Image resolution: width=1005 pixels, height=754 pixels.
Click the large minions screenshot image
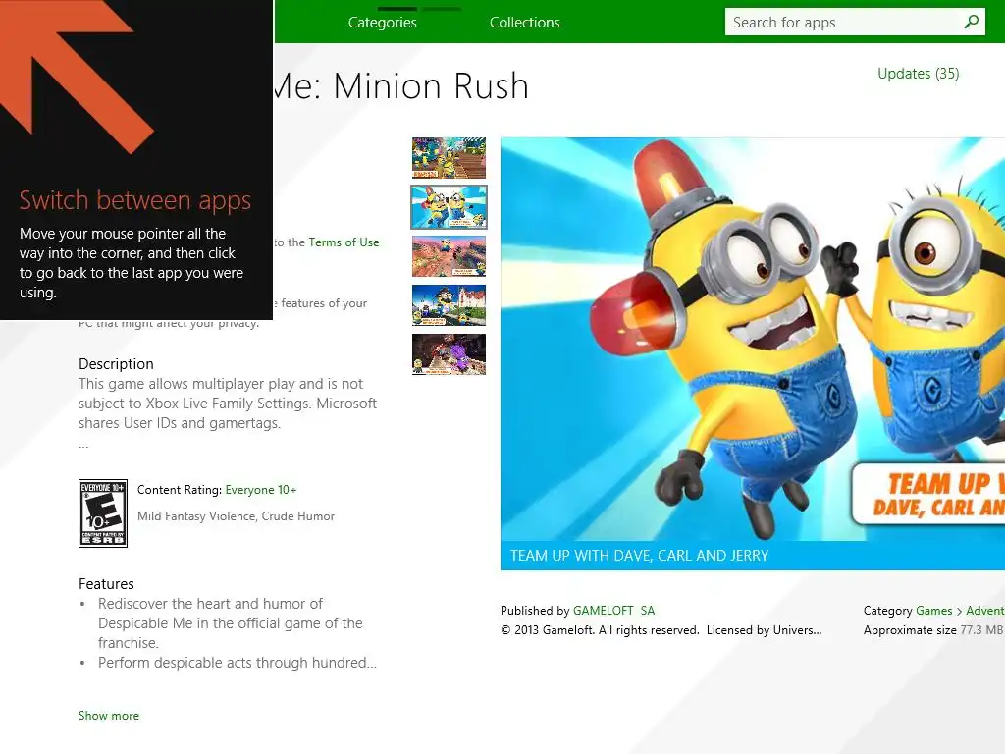click(x=753, y=339)
